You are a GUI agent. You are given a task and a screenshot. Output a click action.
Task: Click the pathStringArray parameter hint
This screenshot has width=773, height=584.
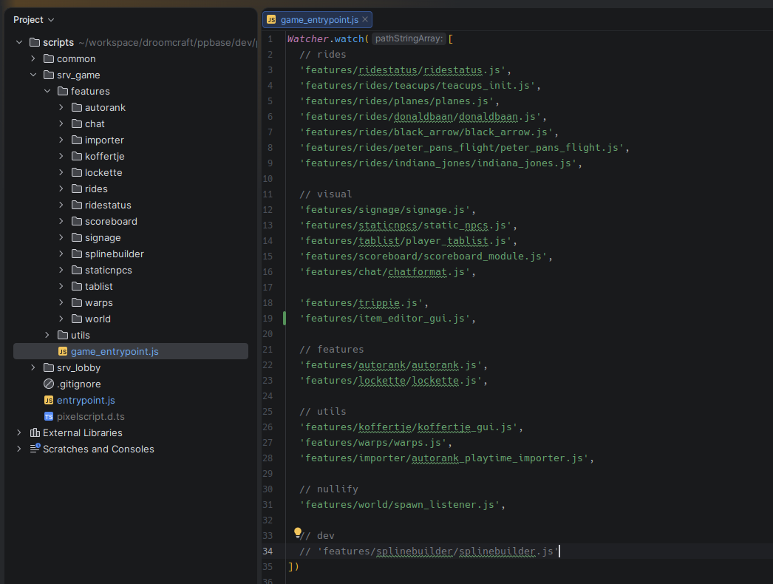coord(408,38)
